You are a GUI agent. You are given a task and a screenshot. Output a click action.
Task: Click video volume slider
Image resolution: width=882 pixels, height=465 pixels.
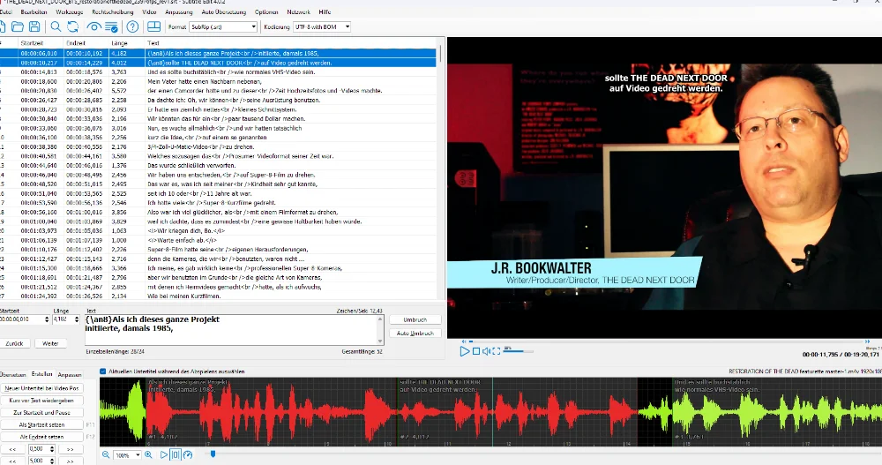[518, 351]
